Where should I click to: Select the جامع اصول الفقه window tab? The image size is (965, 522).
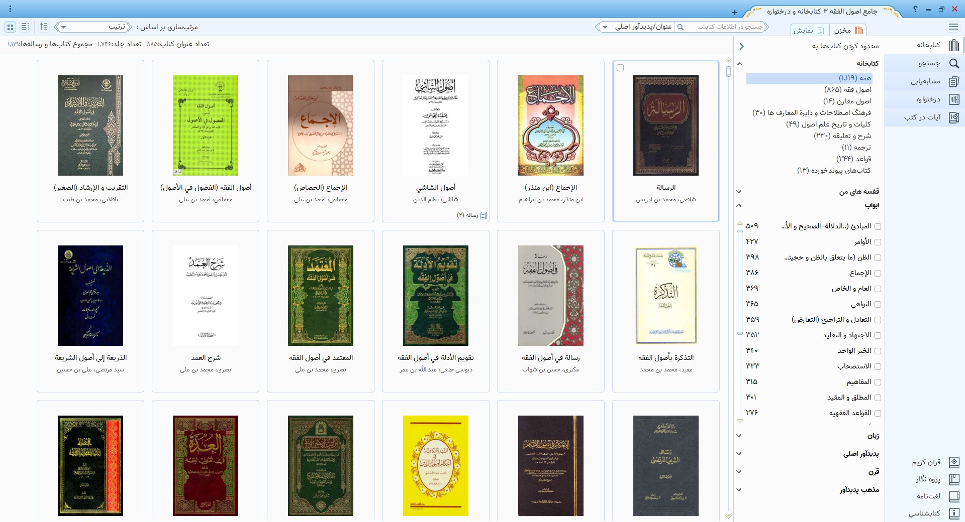point(822,11)
